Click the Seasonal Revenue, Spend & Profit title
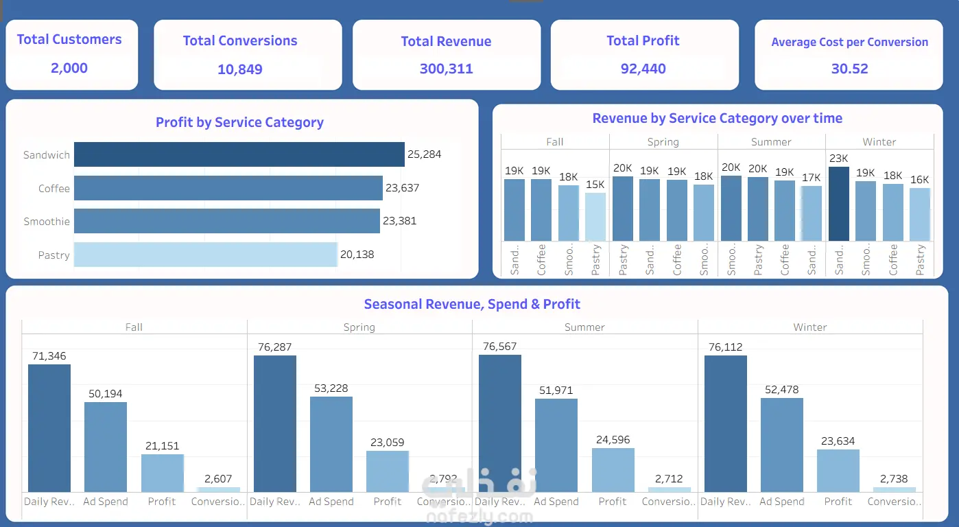The width and height of the screenshot is (959, 527). 472,304
